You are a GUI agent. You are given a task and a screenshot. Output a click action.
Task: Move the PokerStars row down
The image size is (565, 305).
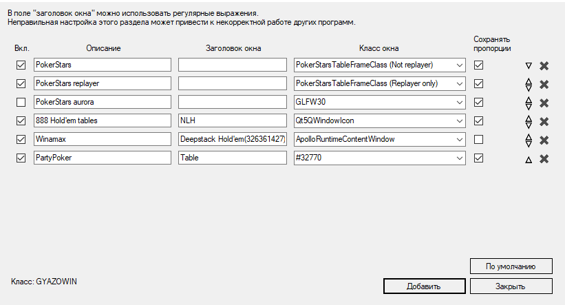[529, 65]
